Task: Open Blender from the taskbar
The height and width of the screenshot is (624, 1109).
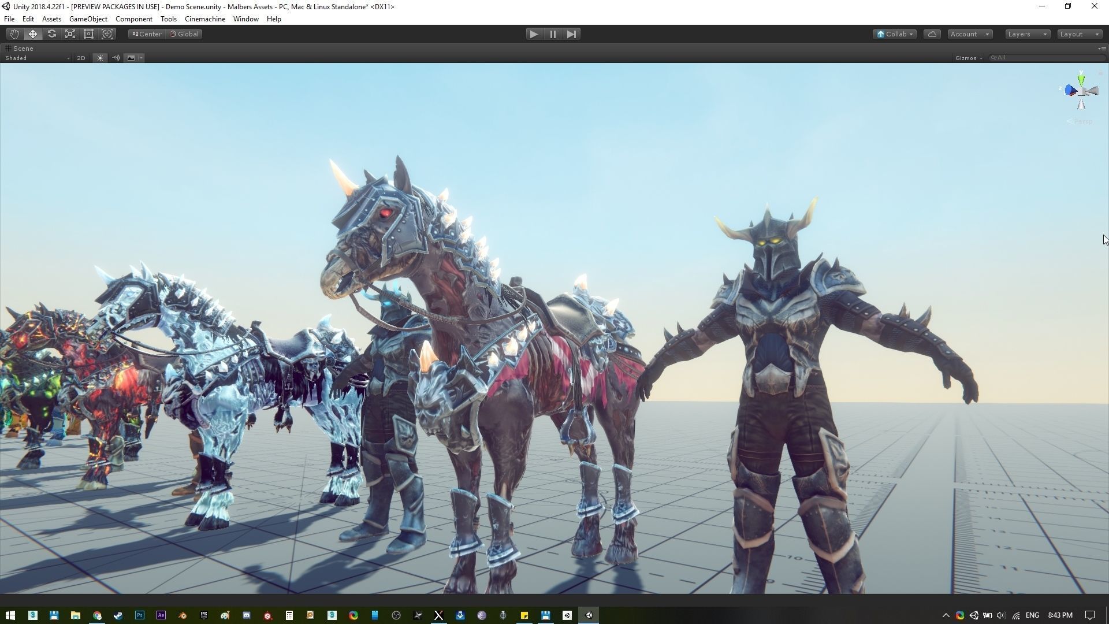Action: [183, 615]
